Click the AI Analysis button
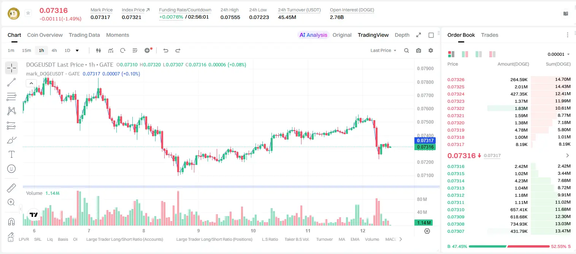 [313, 35]
